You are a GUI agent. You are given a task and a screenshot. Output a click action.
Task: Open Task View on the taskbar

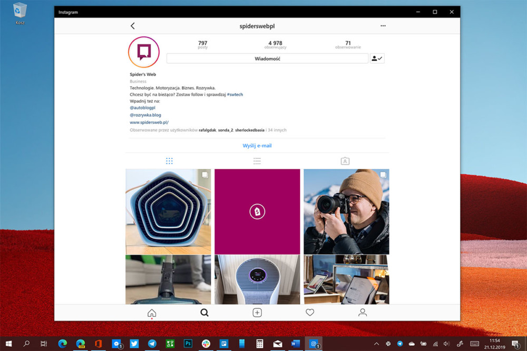coord(44,344)
